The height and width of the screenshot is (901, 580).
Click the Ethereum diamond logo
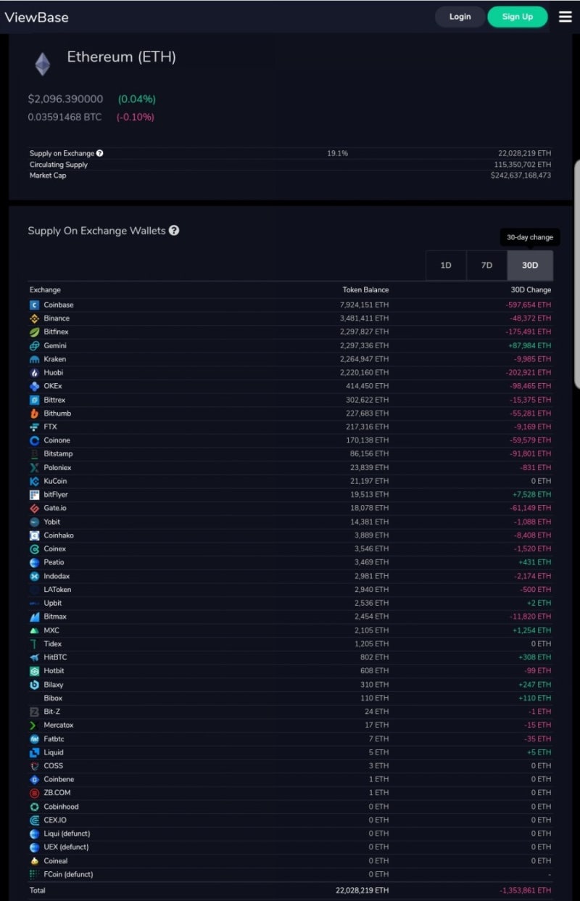[43, 64]
